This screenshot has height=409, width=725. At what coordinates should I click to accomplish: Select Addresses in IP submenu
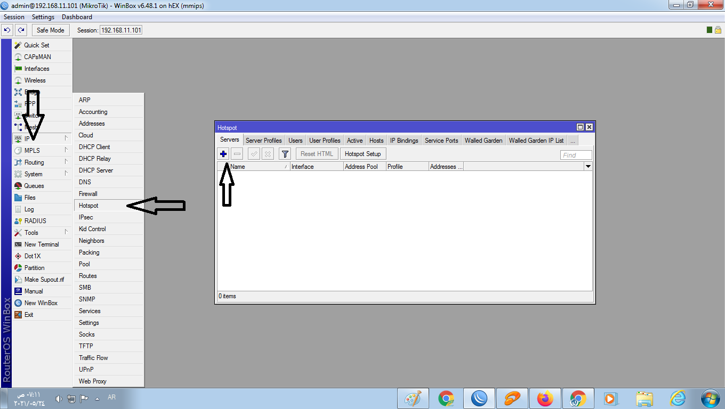[109, 124]
